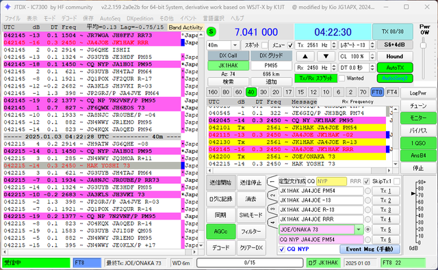Click the DX Call field JK1HAK
The image size is (438, 270).
228,66
